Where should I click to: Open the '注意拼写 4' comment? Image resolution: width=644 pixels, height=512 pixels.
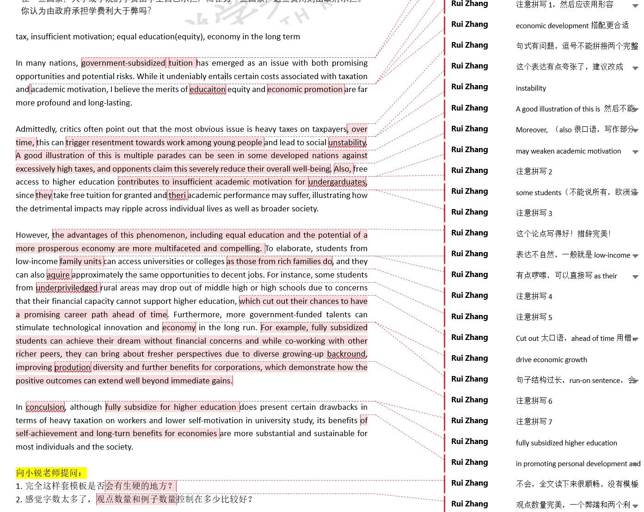pyautogui.click(x=534, y=296)
